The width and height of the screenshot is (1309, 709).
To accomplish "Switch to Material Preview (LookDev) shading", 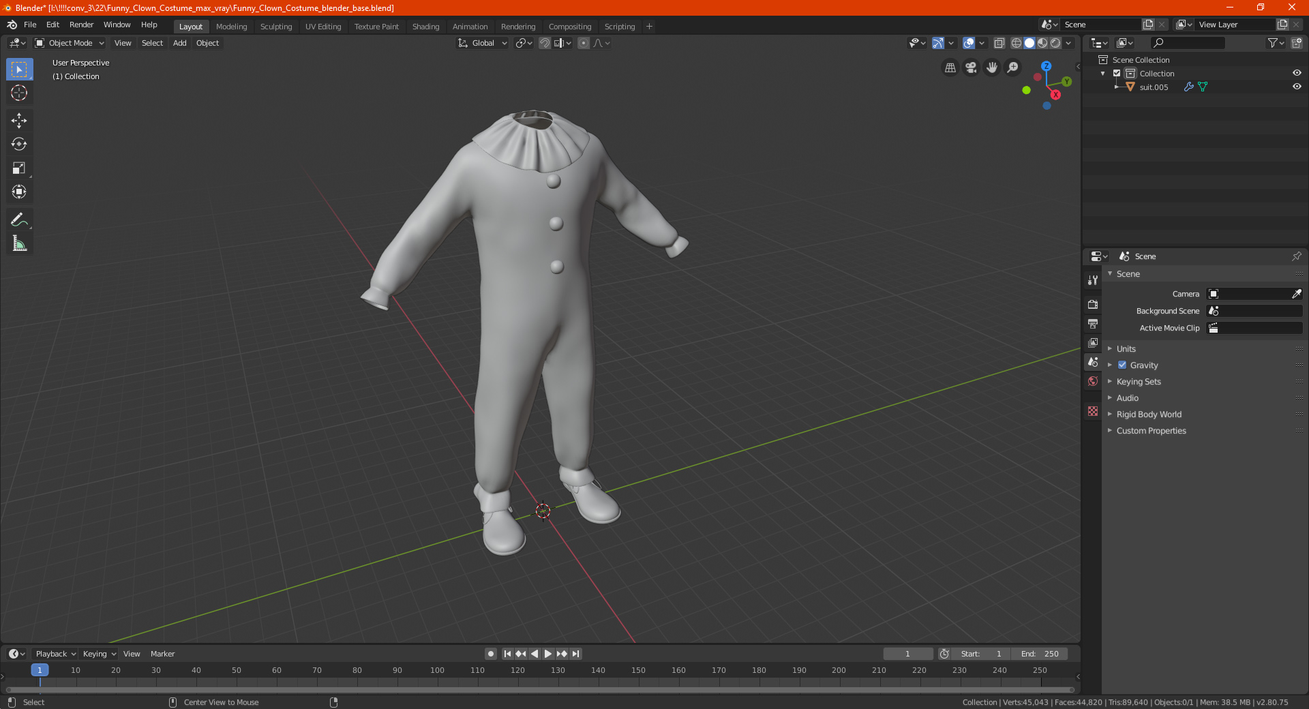I will click(x=1042, y=43).
